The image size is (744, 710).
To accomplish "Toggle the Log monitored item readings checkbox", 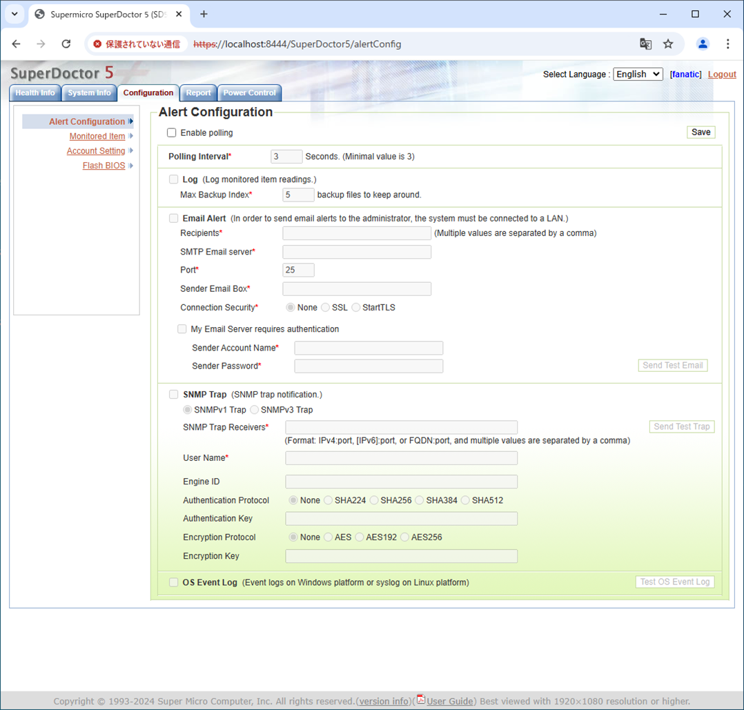I will (174, 179).
